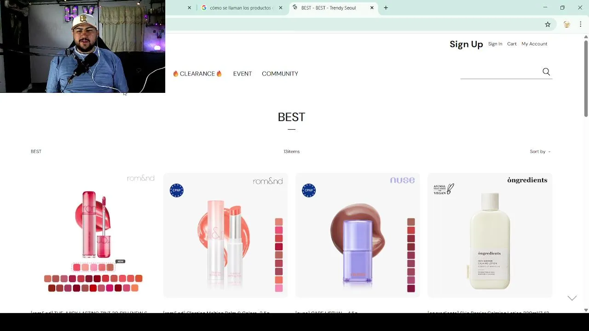Select the BEST - Trendy Seoul tab
This screenshot has height=331, width=589.
(x=334, y=8)
